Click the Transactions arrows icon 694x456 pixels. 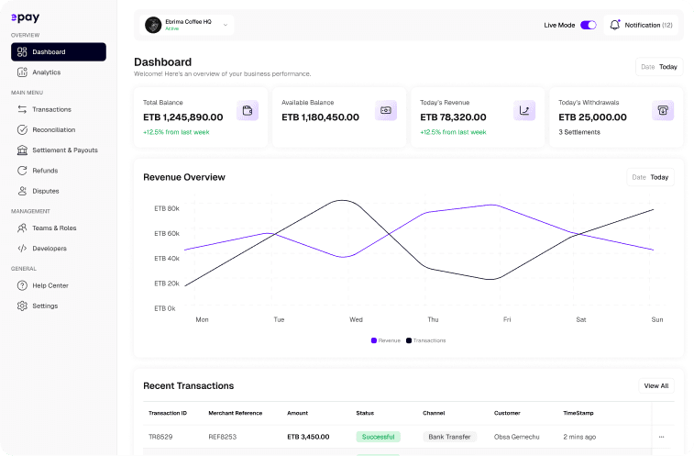[x=22, y=109]
